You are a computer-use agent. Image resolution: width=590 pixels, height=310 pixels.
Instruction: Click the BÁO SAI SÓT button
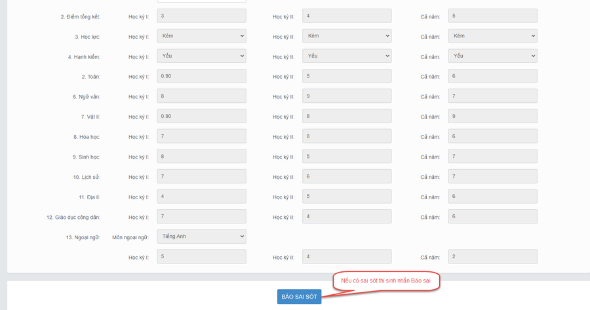pyautogui.click(x=299, y=297)
